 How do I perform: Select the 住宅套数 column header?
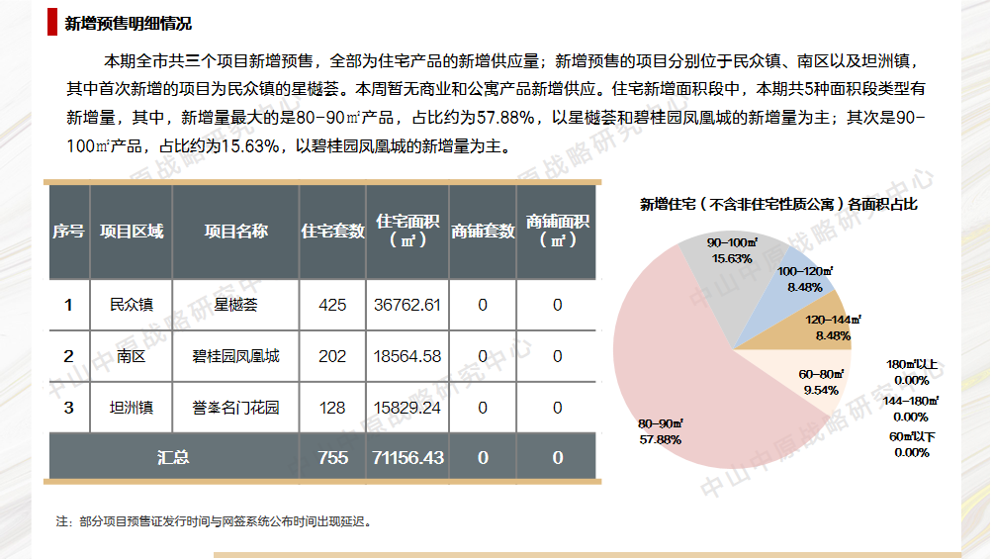coord(332,232)
